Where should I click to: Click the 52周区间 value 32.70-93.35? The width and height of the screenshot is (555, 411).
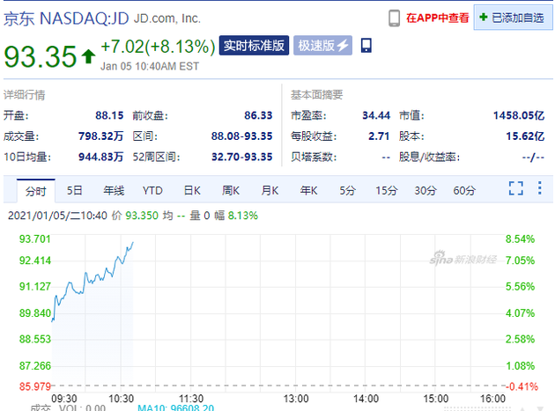click(241, 157)
